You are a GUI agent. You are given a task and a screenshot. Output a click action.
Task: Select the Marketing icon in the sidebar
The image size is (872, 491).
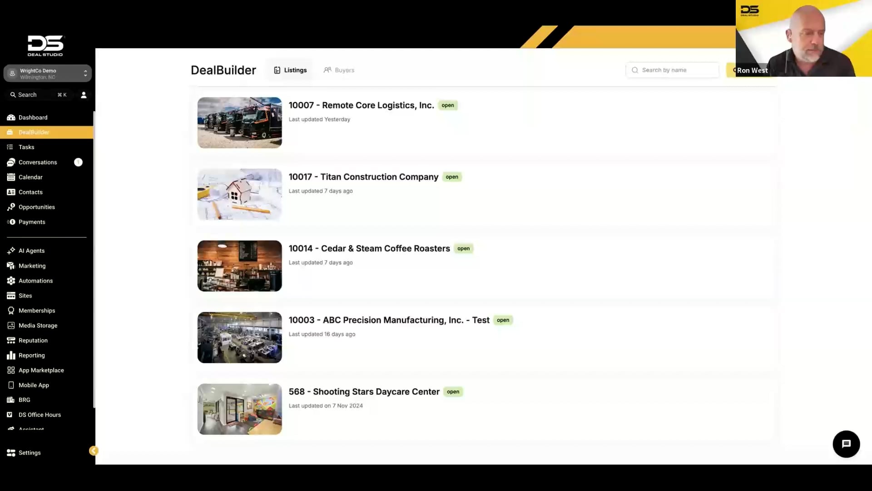pyautogui.click(x=11, y=266)
